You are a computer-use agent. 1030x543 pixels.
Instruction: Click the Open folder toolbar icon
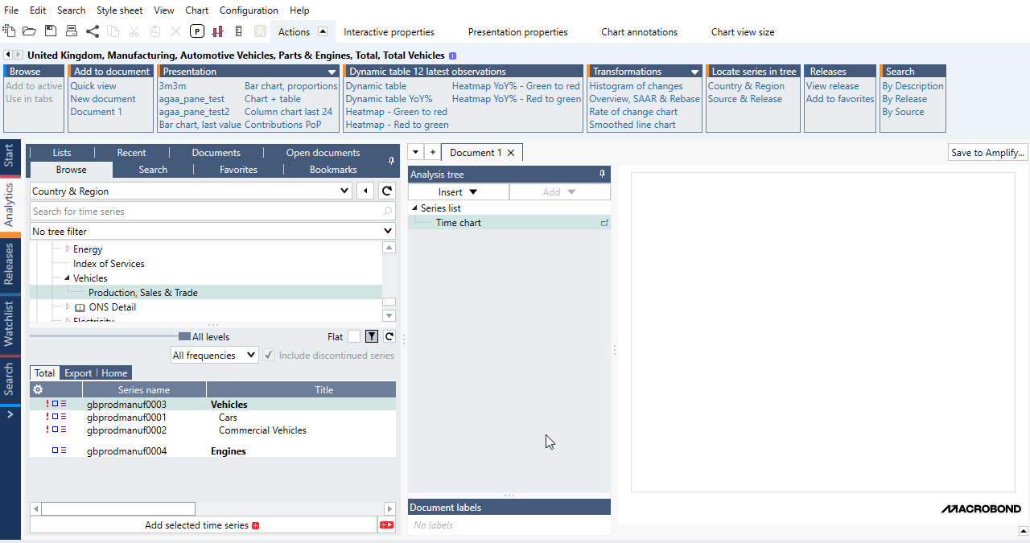click(29, 31)
